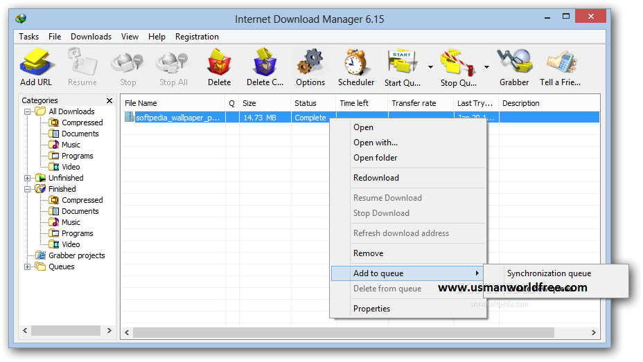
Task: Open the Help menu
Action: pyautogui.click(x=157, y=37)
